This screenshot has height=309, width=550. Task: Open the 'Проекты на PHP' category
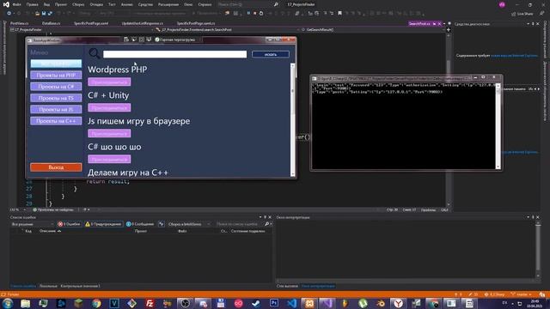pyautogui.click(x=56, y=75)
